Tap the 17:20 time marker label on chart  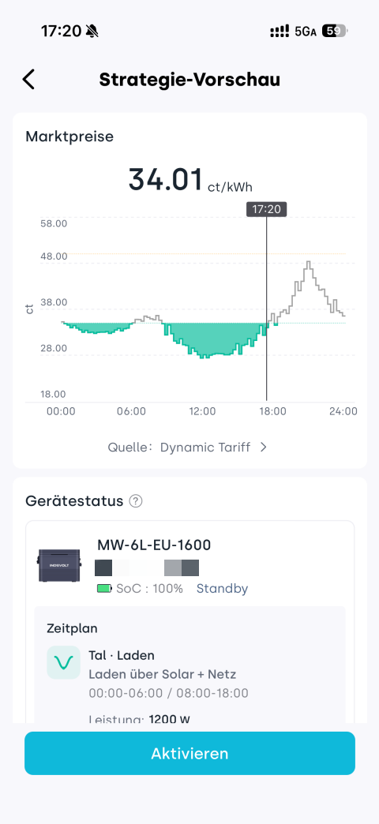[x=267, y=209]
